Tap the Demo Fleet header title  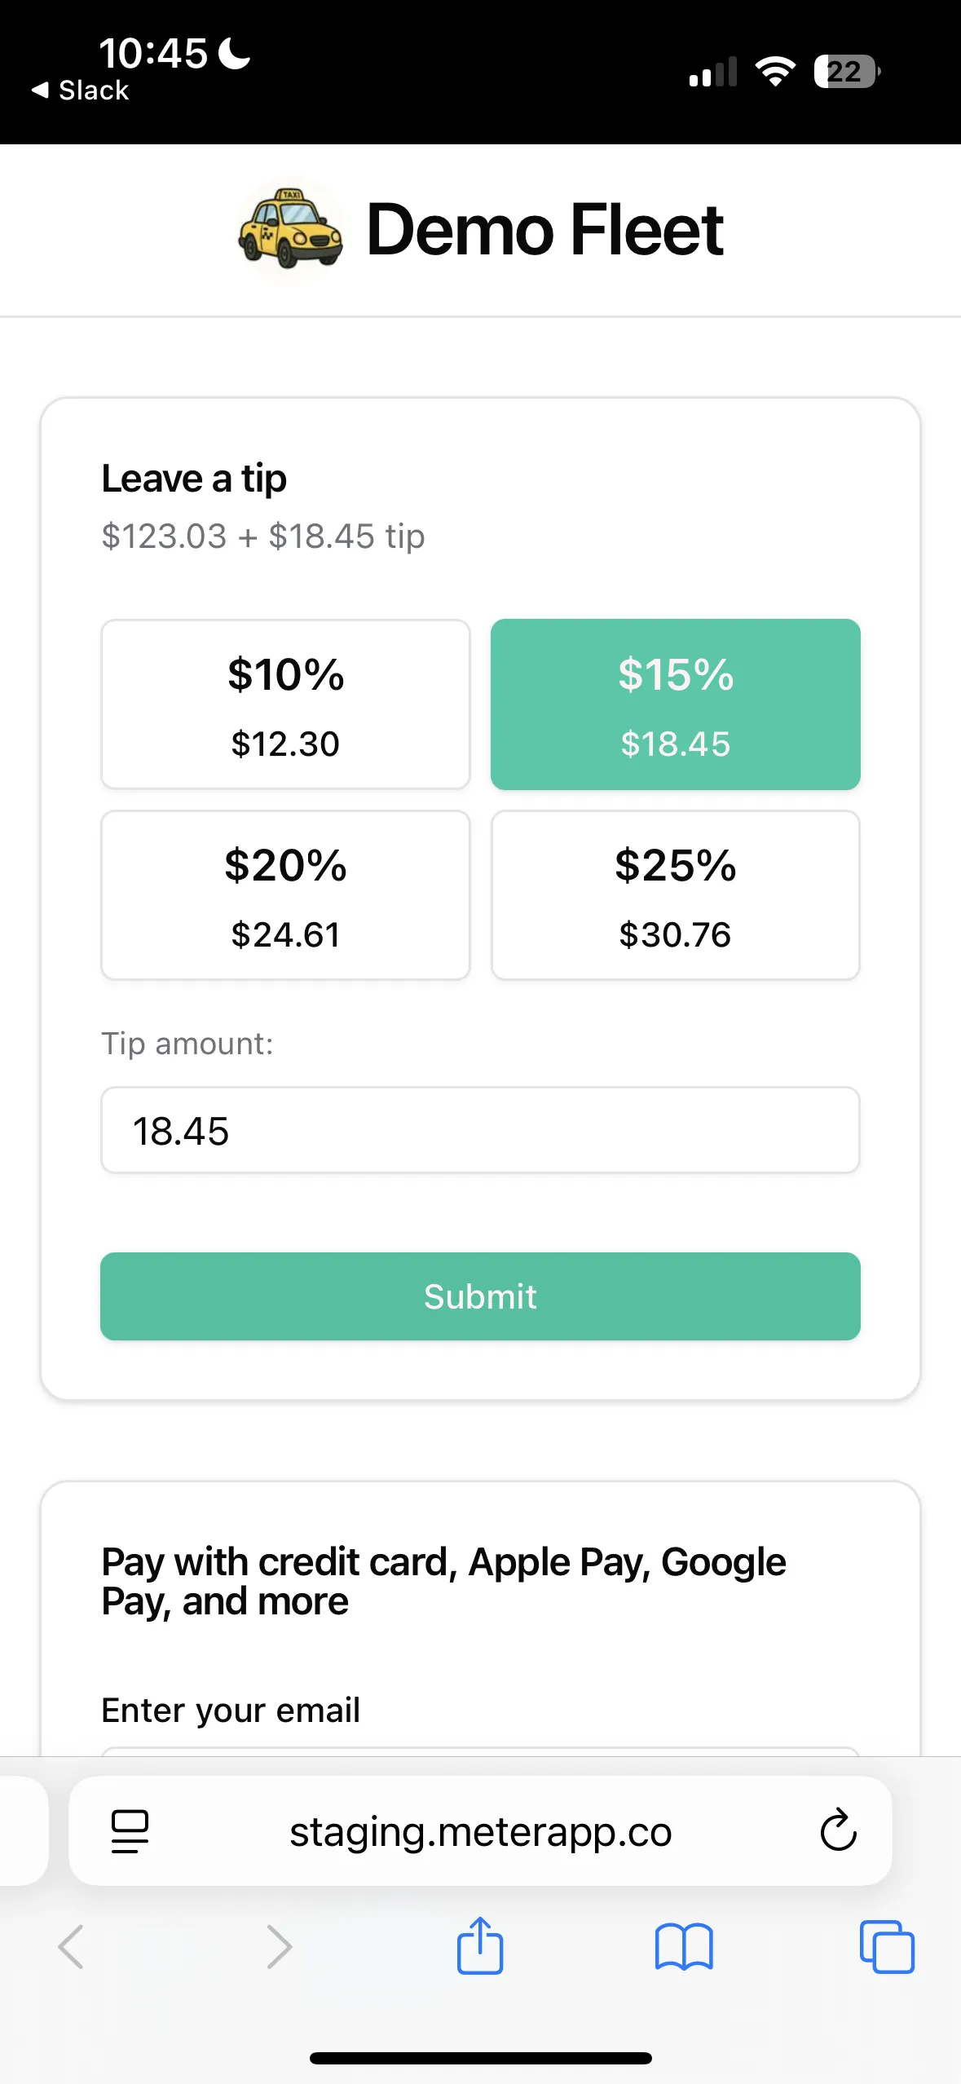coord(544,230)
